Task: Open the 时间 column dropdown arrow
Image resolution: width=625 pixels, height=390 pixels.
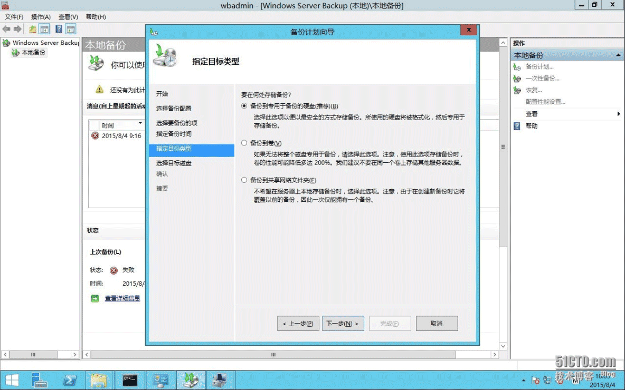Action: point(140,123)
